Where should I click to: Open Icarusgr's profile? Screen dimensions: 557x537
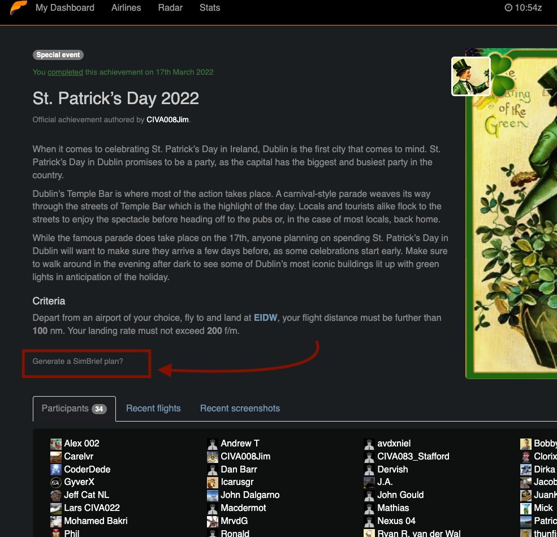238,482
